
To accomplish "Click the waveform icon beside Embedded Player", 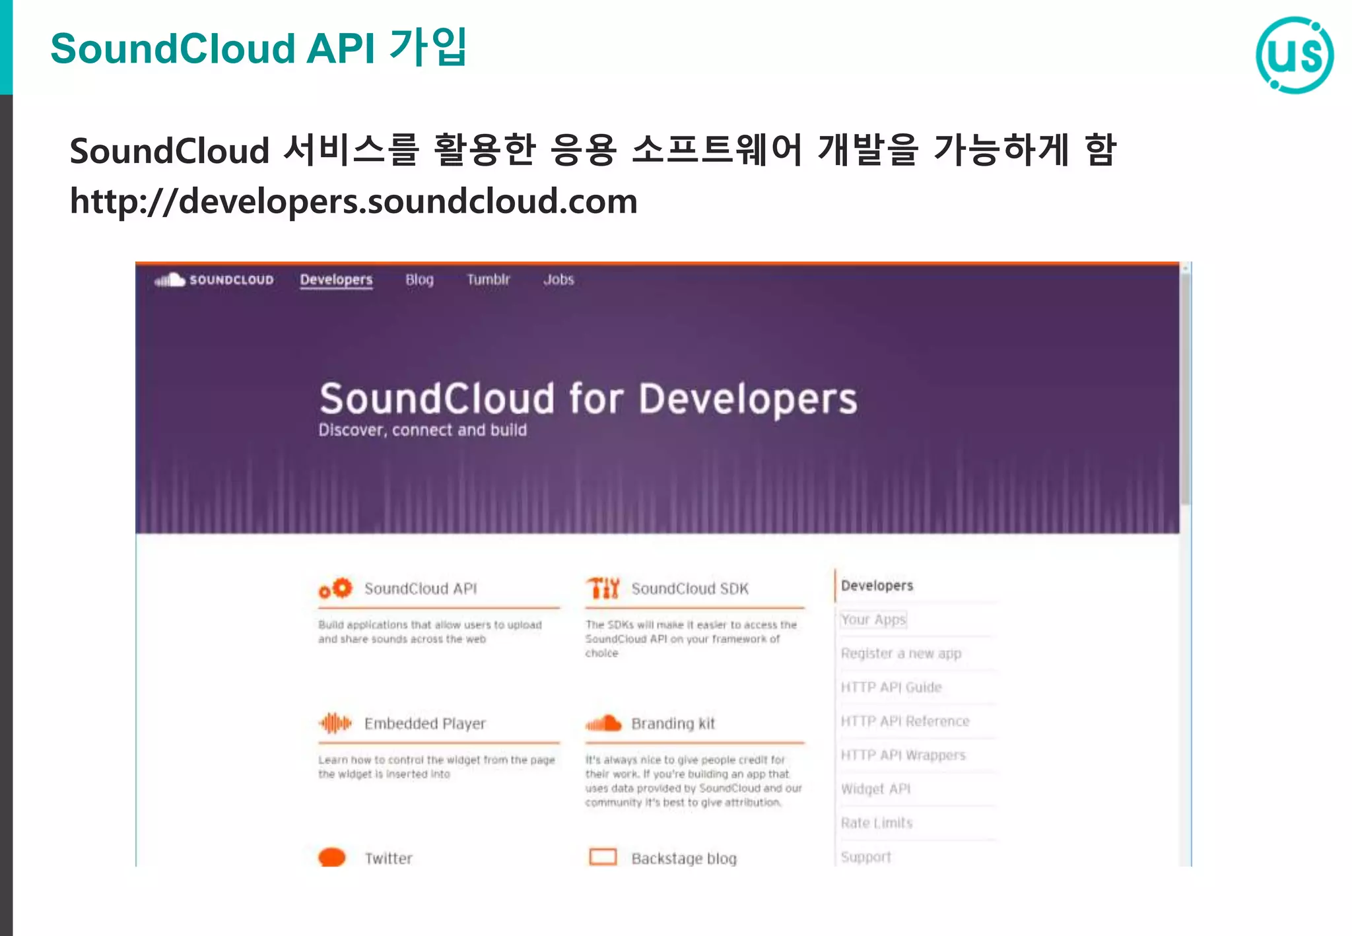I will pyautogui.click(x=335, y=723).
